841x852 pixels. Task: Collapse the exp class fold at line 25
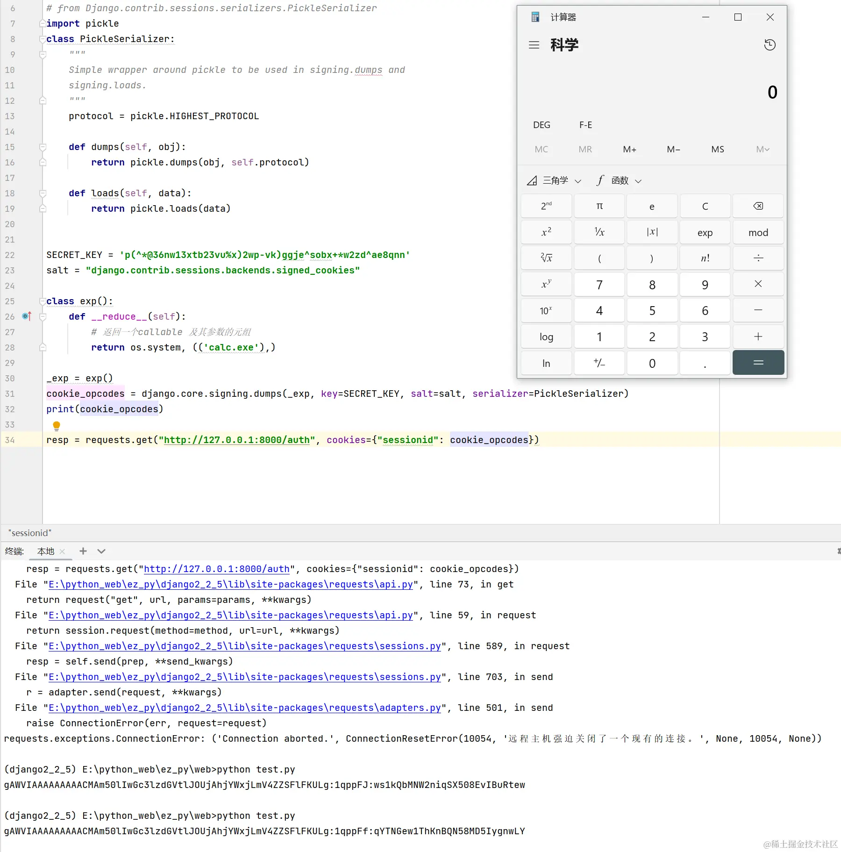point(43,301)
